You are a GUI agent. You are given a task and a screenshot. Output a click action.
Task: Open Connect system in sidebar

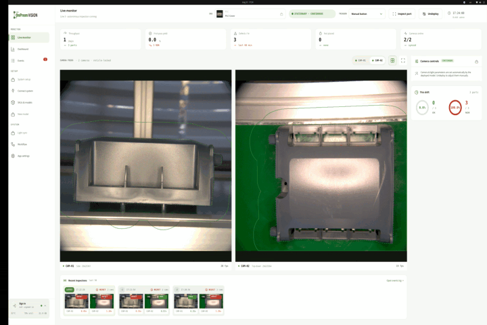click(29, 91)
